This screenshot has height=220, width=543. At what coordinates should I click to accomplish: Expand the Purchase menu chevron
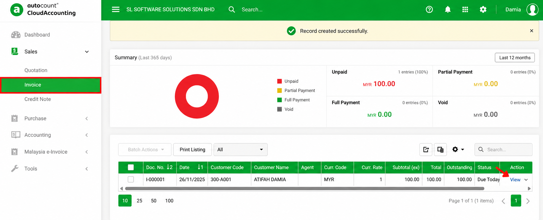pos(87,118)
